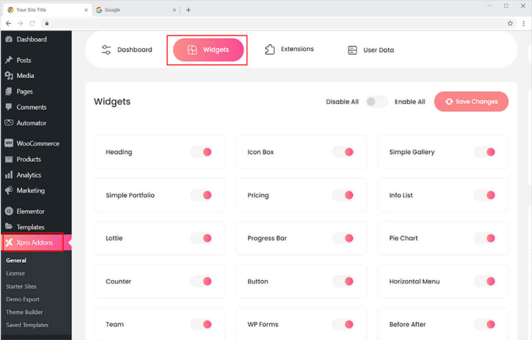Viewport: 532px width, 340px height.
Task: Turn off the WP Forms widget
Action: [343, 324]
